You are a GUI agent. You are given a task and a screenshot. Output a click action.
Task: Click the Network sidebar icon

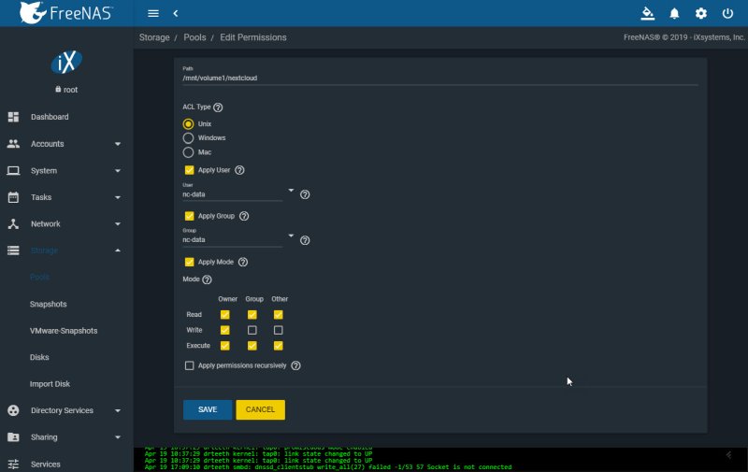pyautogui.click(x=13, y=223)
